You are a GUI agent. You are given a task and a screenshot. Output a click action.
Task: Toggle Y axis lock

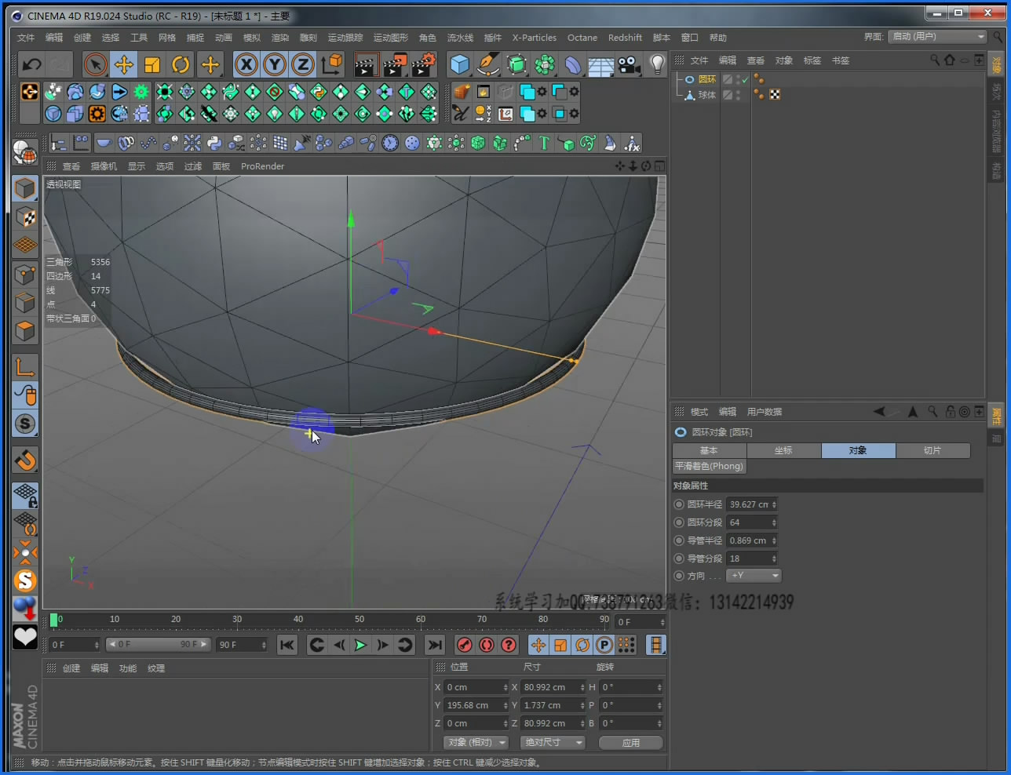click(275, 64)
